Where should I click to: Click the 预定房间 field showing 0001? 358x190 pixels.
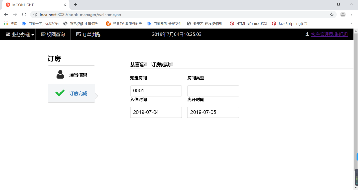(156, 91)
